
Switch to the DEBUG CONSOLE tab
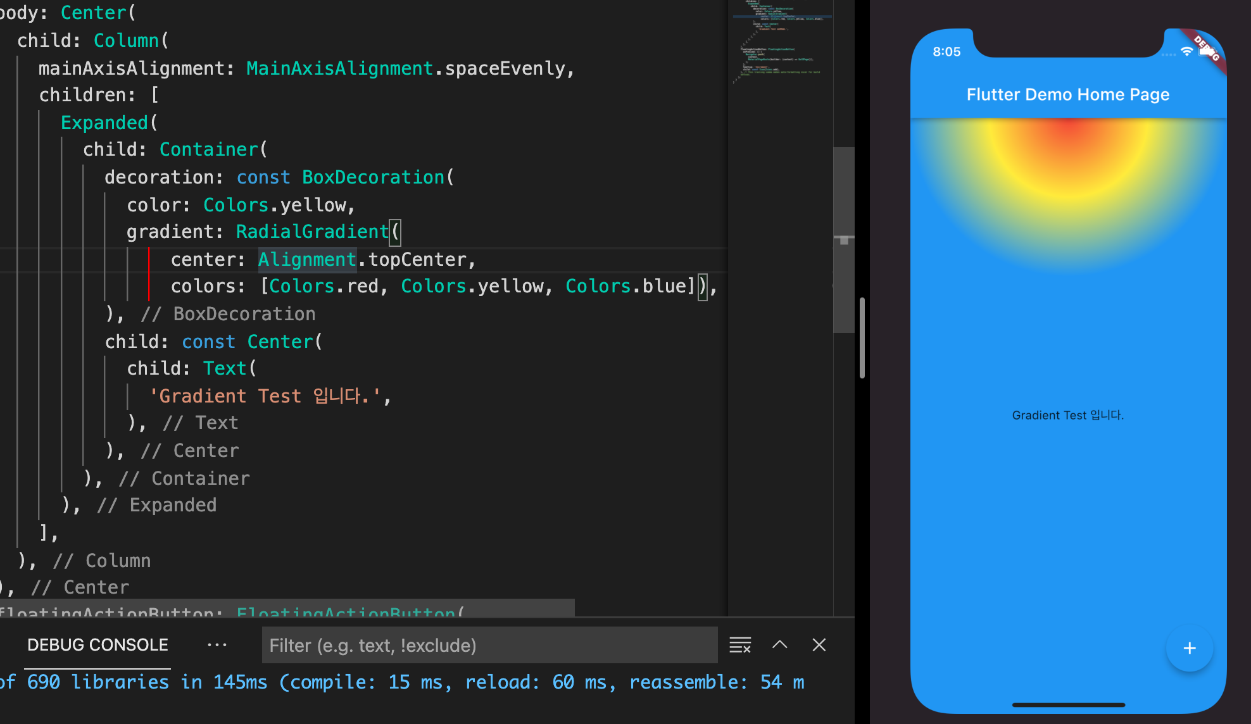pyautogui.click(x=97, y=645)
